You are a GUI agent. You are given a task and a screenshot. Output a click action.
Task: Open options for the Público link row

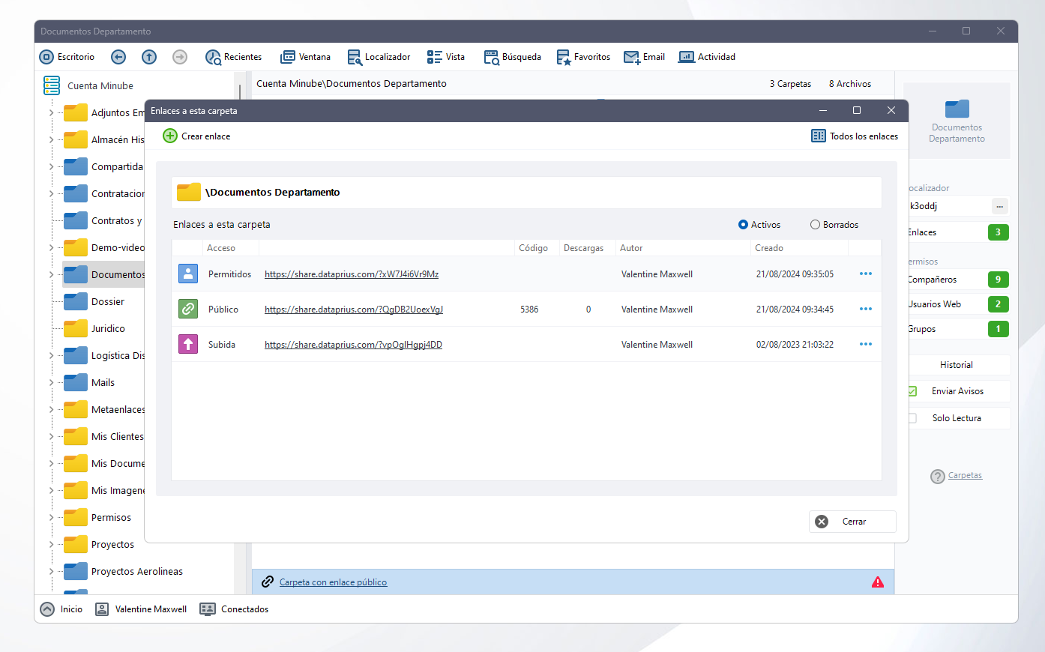click(x=866, y=309)
